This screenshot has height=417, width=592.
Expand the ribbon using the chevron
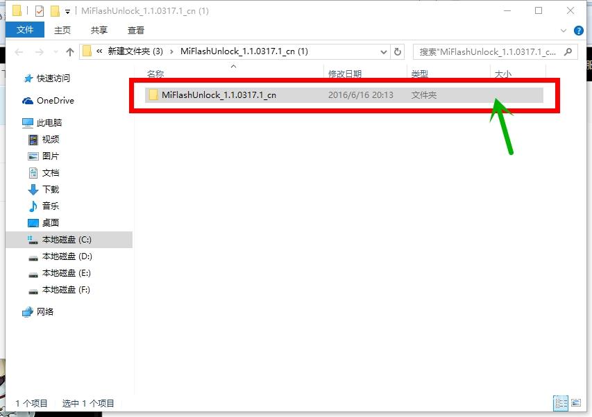coord(564,31)
